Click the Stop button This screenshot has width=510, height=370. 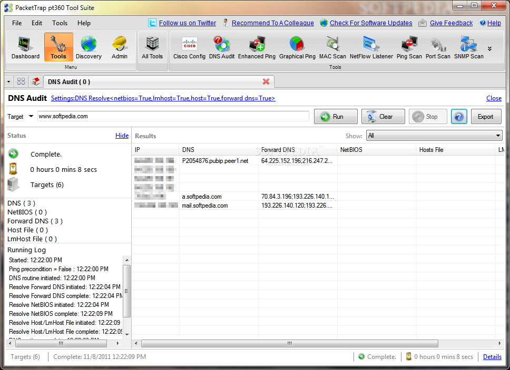point(428,117)
